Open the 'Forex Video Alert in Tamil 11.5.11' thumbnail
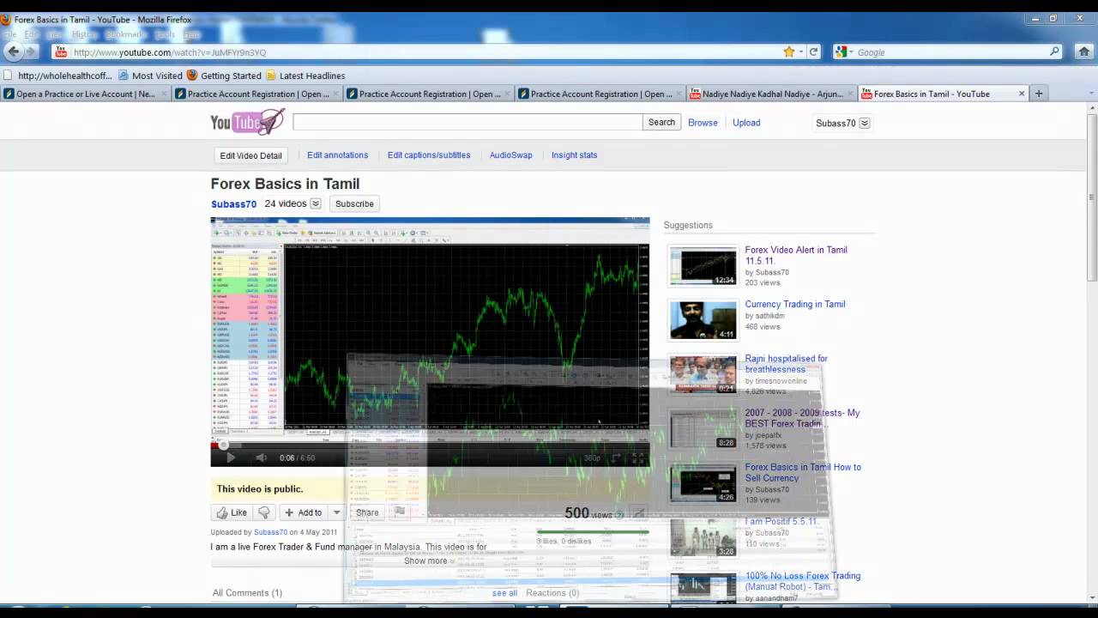The height and width of the screenshot is (618, 1098). pyautogui.click(x=703, y=266)
